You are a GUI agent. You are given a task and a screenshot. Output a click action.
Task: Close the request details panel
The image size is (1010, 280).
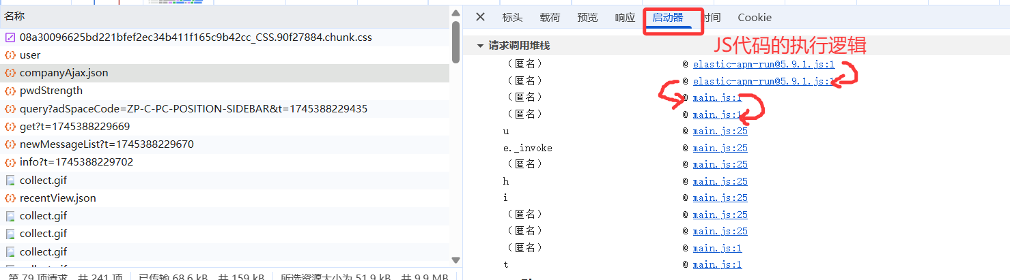click(481, 17)
